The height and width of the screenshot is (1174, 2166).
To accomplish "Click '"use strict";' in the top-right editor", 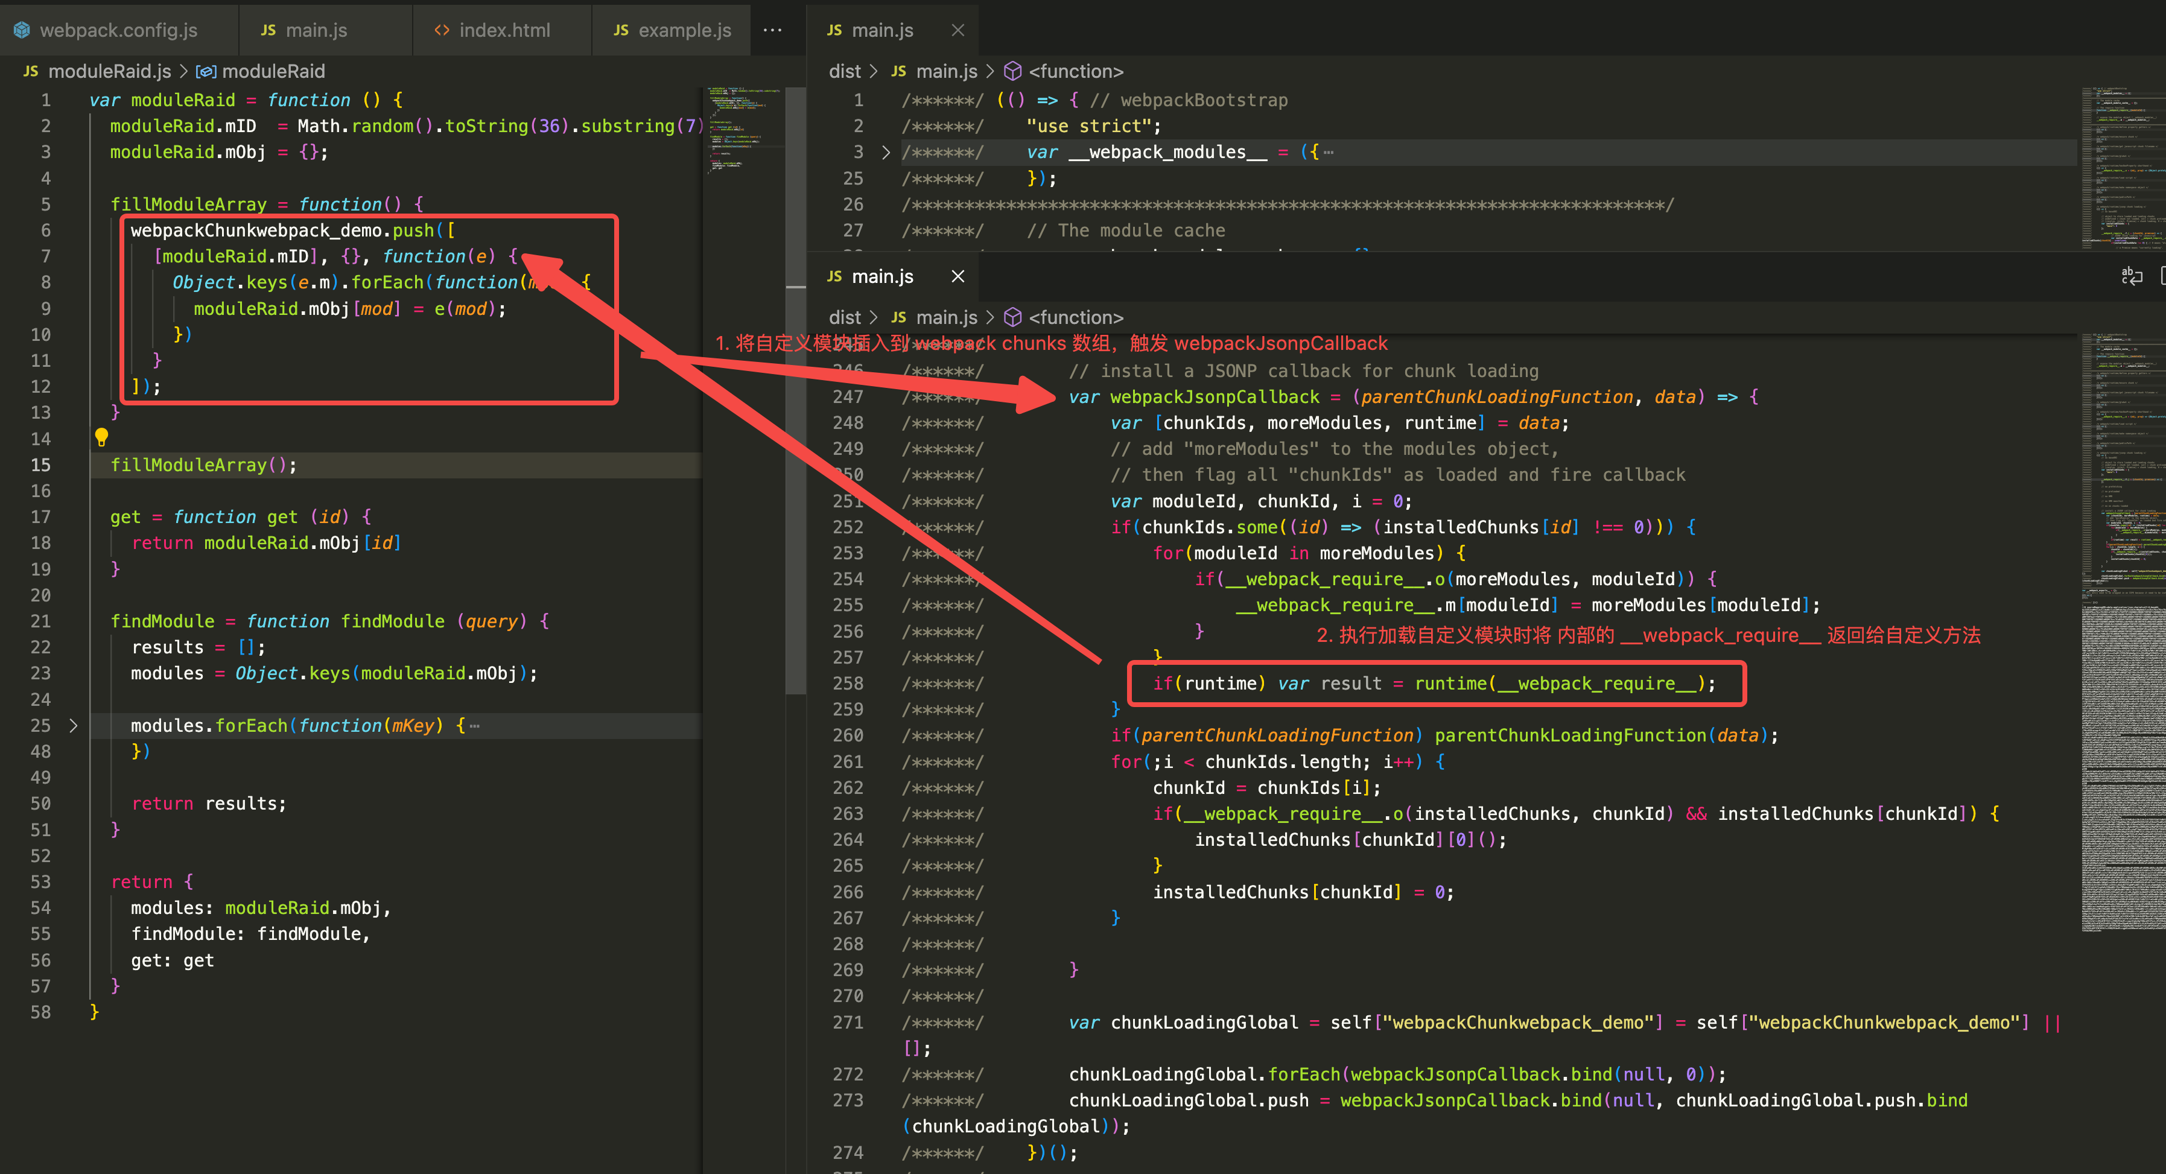I will [1093, 126].
